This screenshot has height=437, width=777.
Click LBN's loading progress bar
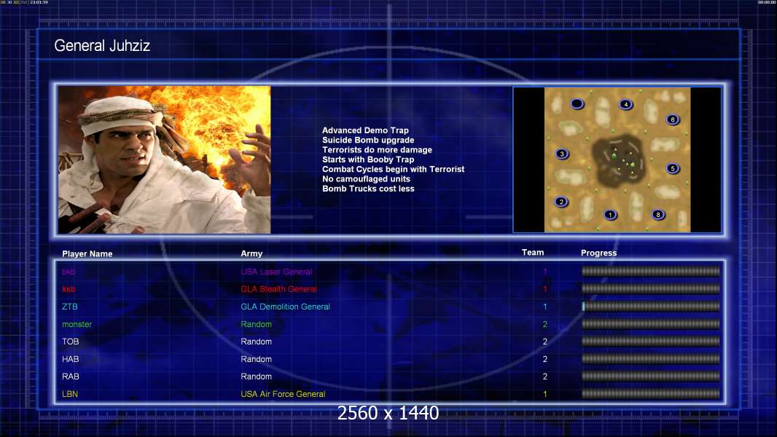pos(651,394)
